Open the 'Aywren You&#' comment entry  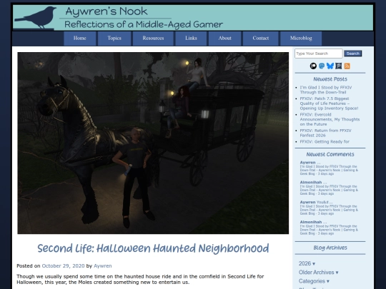pos(329,208)
